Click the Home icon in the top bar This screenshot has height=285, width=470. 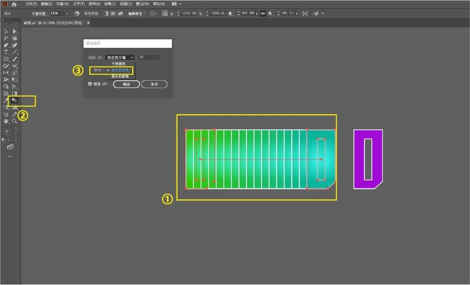coord(14,4)
